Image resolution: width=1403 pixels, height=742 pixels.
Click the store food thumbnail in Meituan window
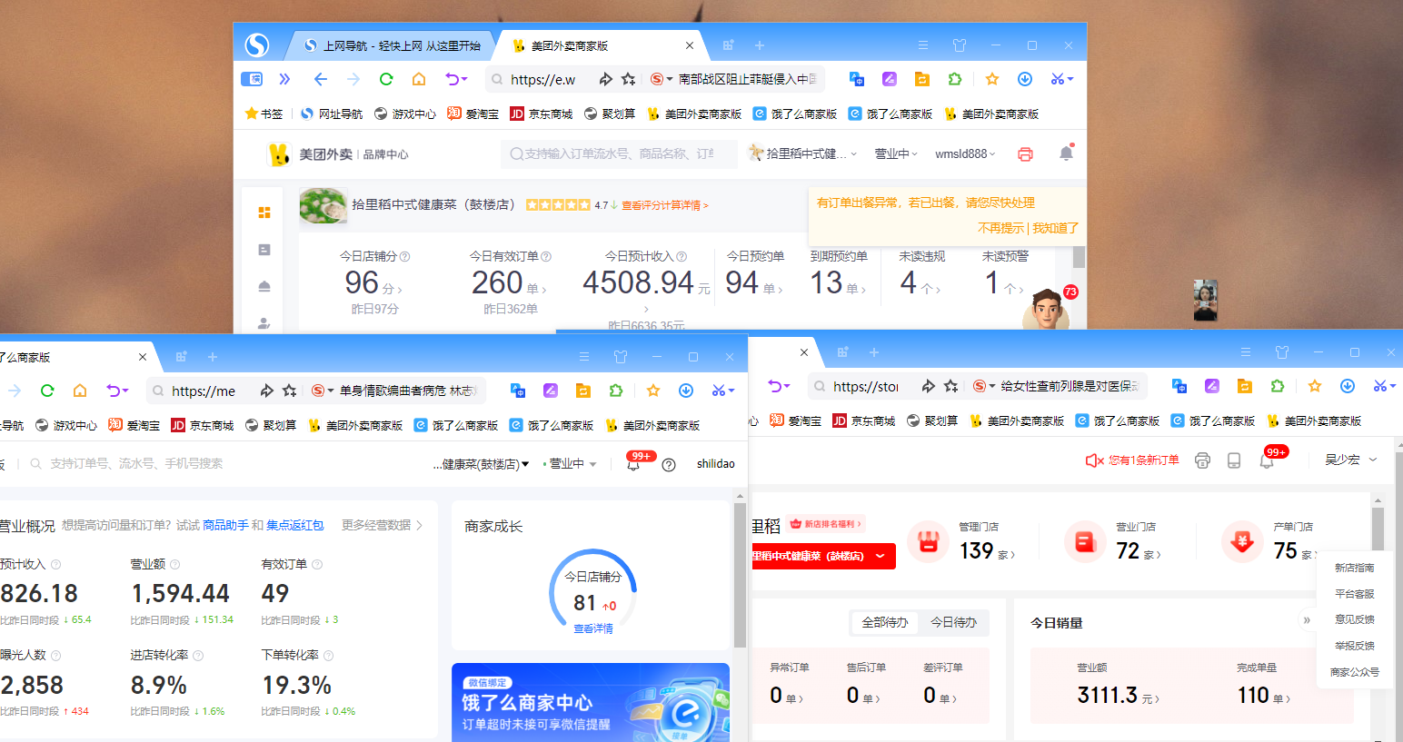(323, 205)
